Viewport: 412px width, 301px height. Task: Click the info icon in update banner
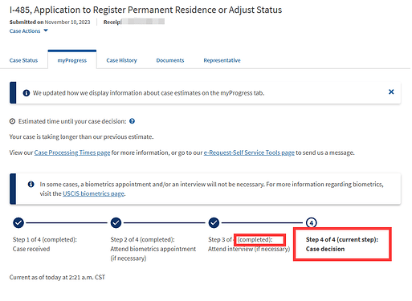pyautogui.click(x=27, y=93)
